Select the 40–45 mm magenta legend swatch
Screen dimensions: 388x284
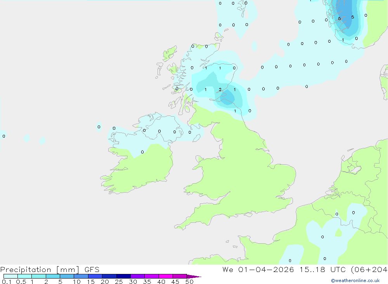[x=166, y=276]
